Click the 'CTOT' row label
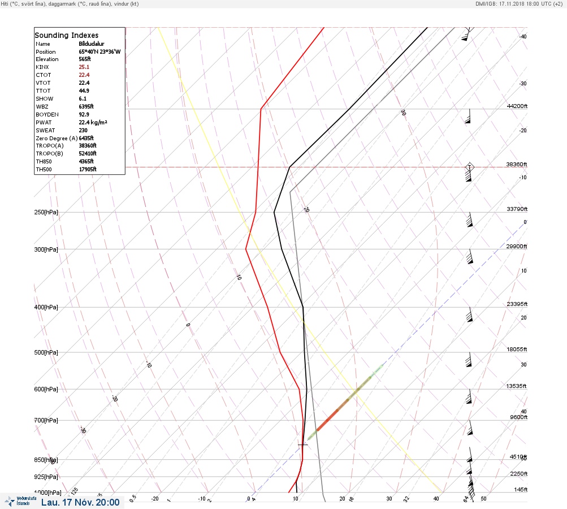 coord(44,75)
